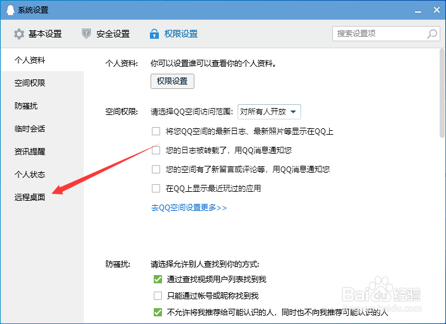Click the vertical scrollbar thumb
This screenshot has width=446, height=324.
(x=442, y=93)
